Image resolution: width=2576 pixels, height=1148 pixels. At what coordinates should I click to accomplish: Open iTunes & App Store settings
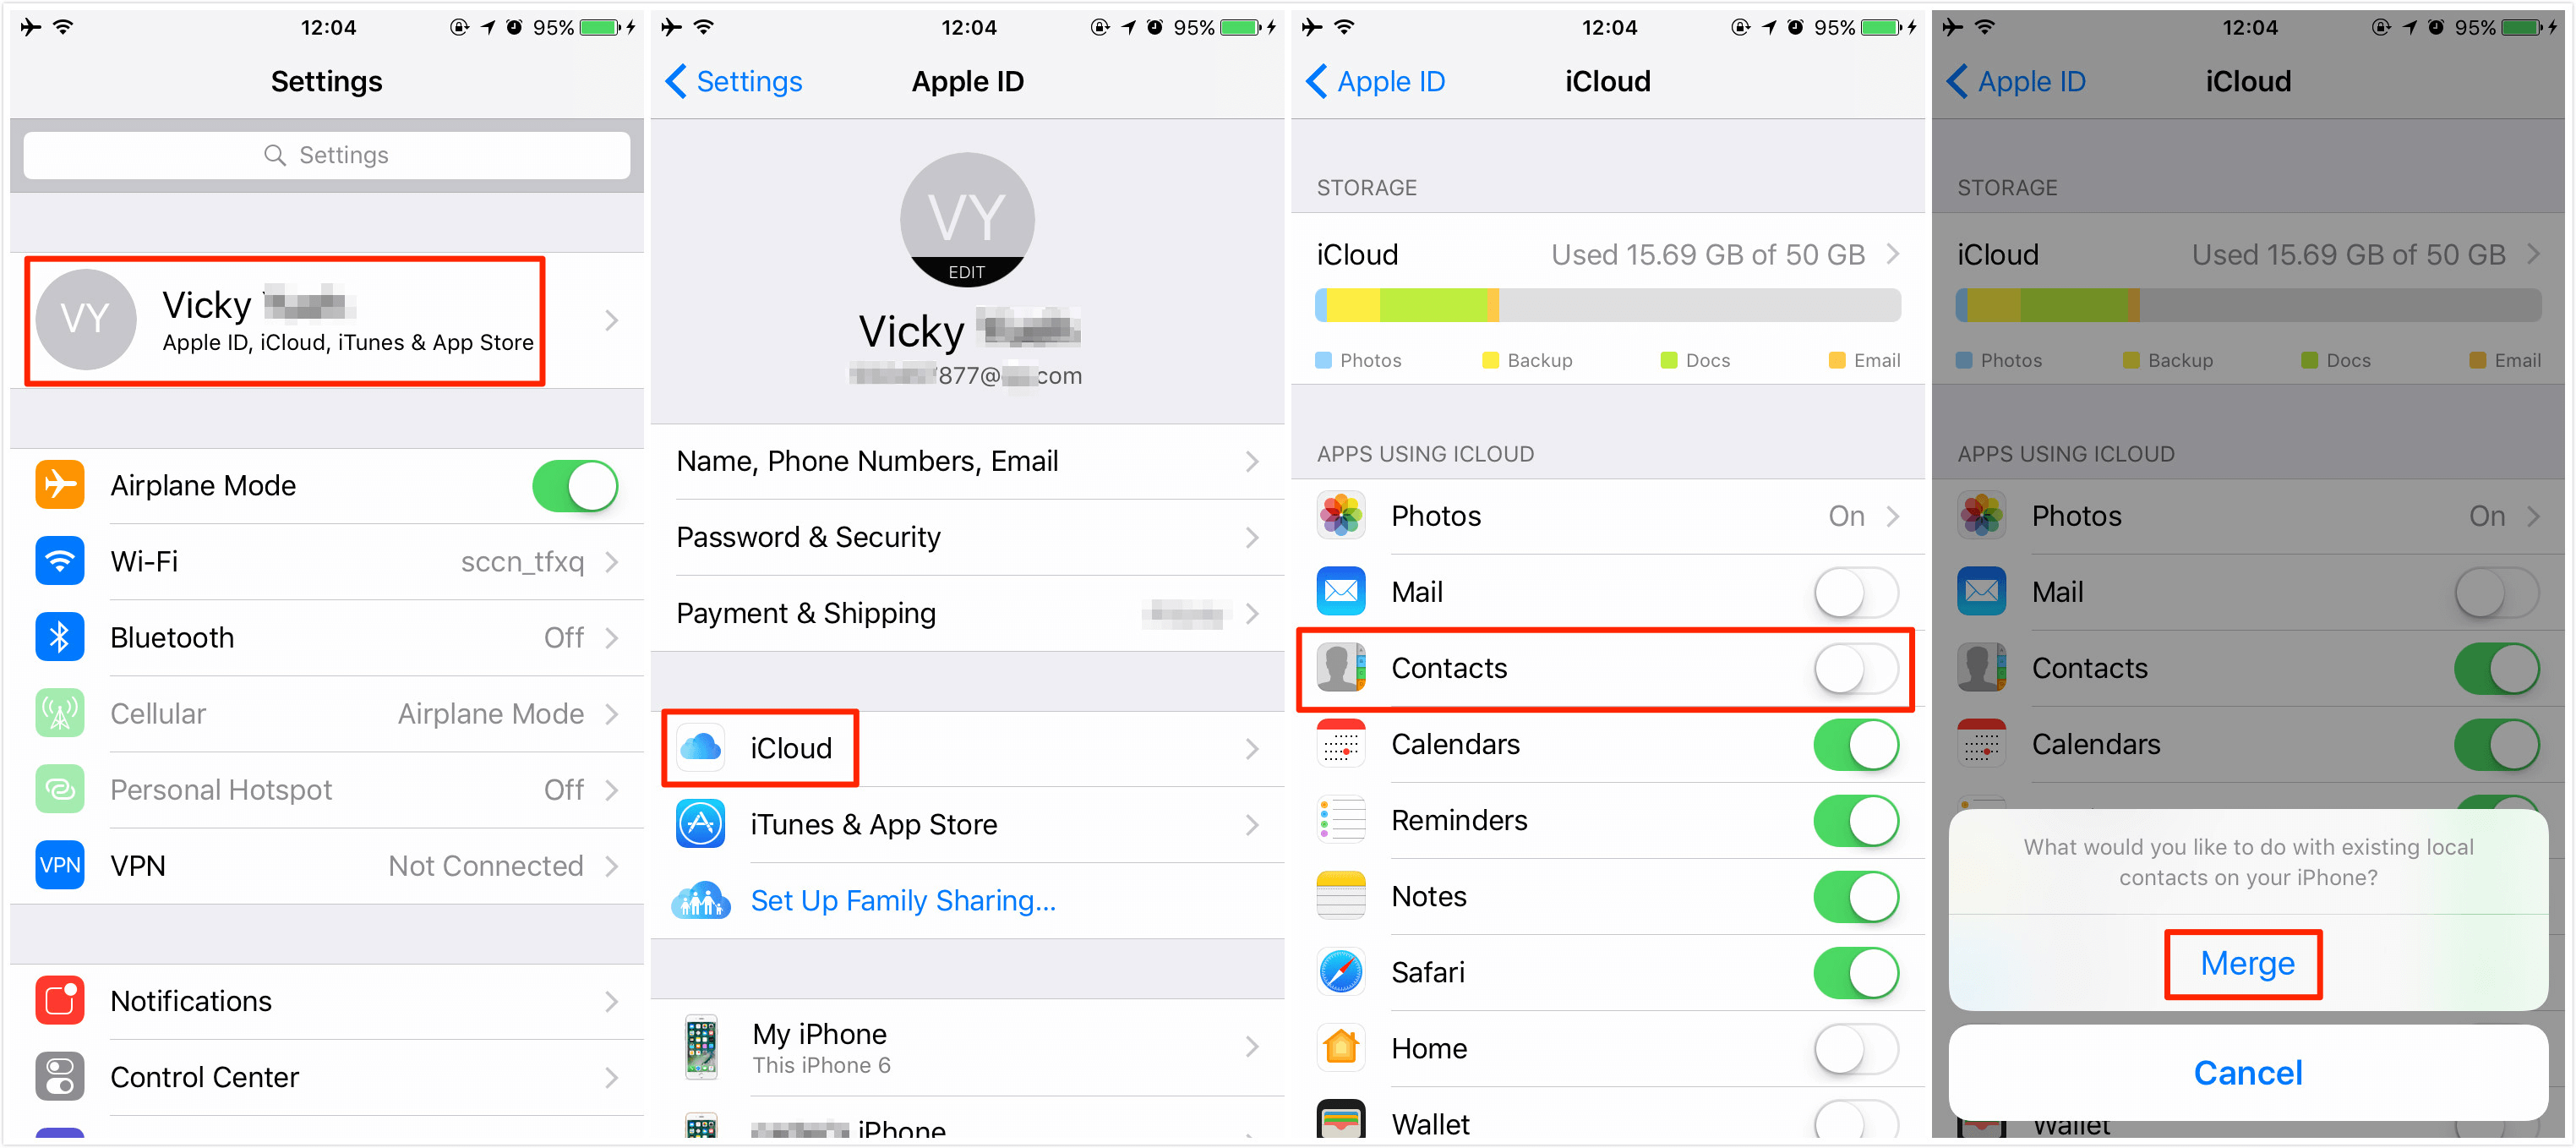point(966,826)
